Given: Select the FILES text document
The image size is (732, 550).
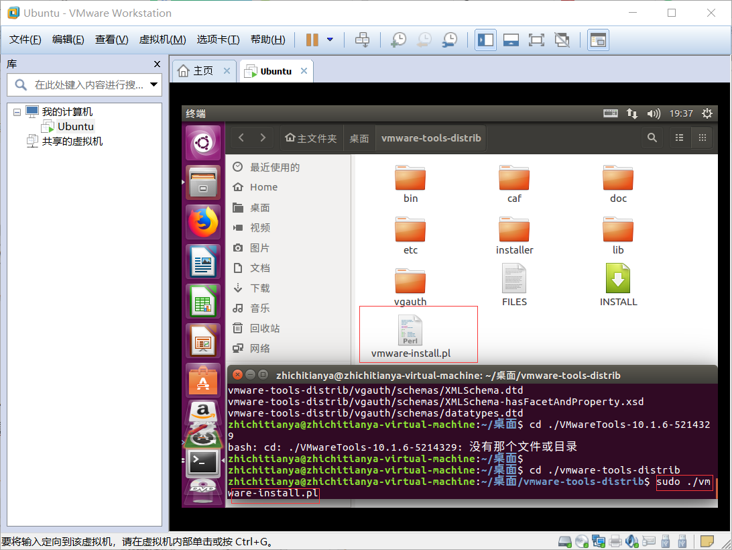Looking at the screenshot, I should 514,285.
